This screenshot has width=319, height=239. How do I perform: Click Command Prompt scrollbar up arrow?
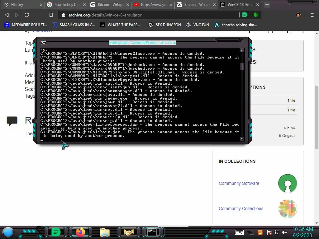pyautogui.click(x=242, y=50)
